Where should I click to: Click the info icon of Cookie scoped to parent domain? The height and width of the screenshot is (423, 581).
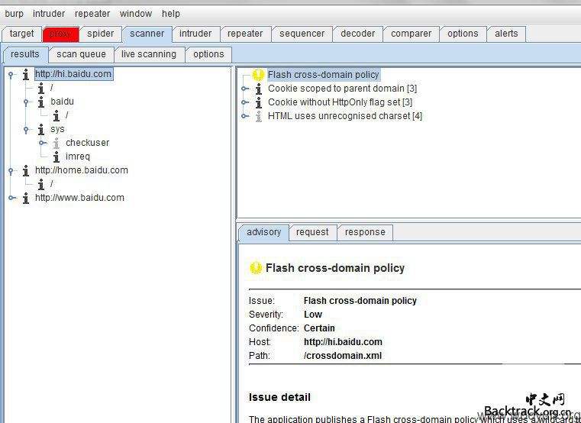(x=259, y=89)
